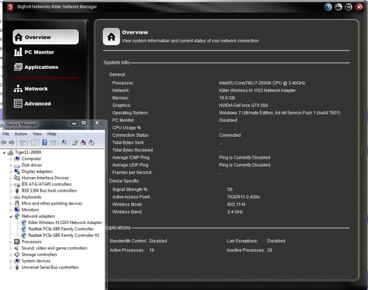
Task: Maximize the Device Manager window
Action: pos(84,123)
